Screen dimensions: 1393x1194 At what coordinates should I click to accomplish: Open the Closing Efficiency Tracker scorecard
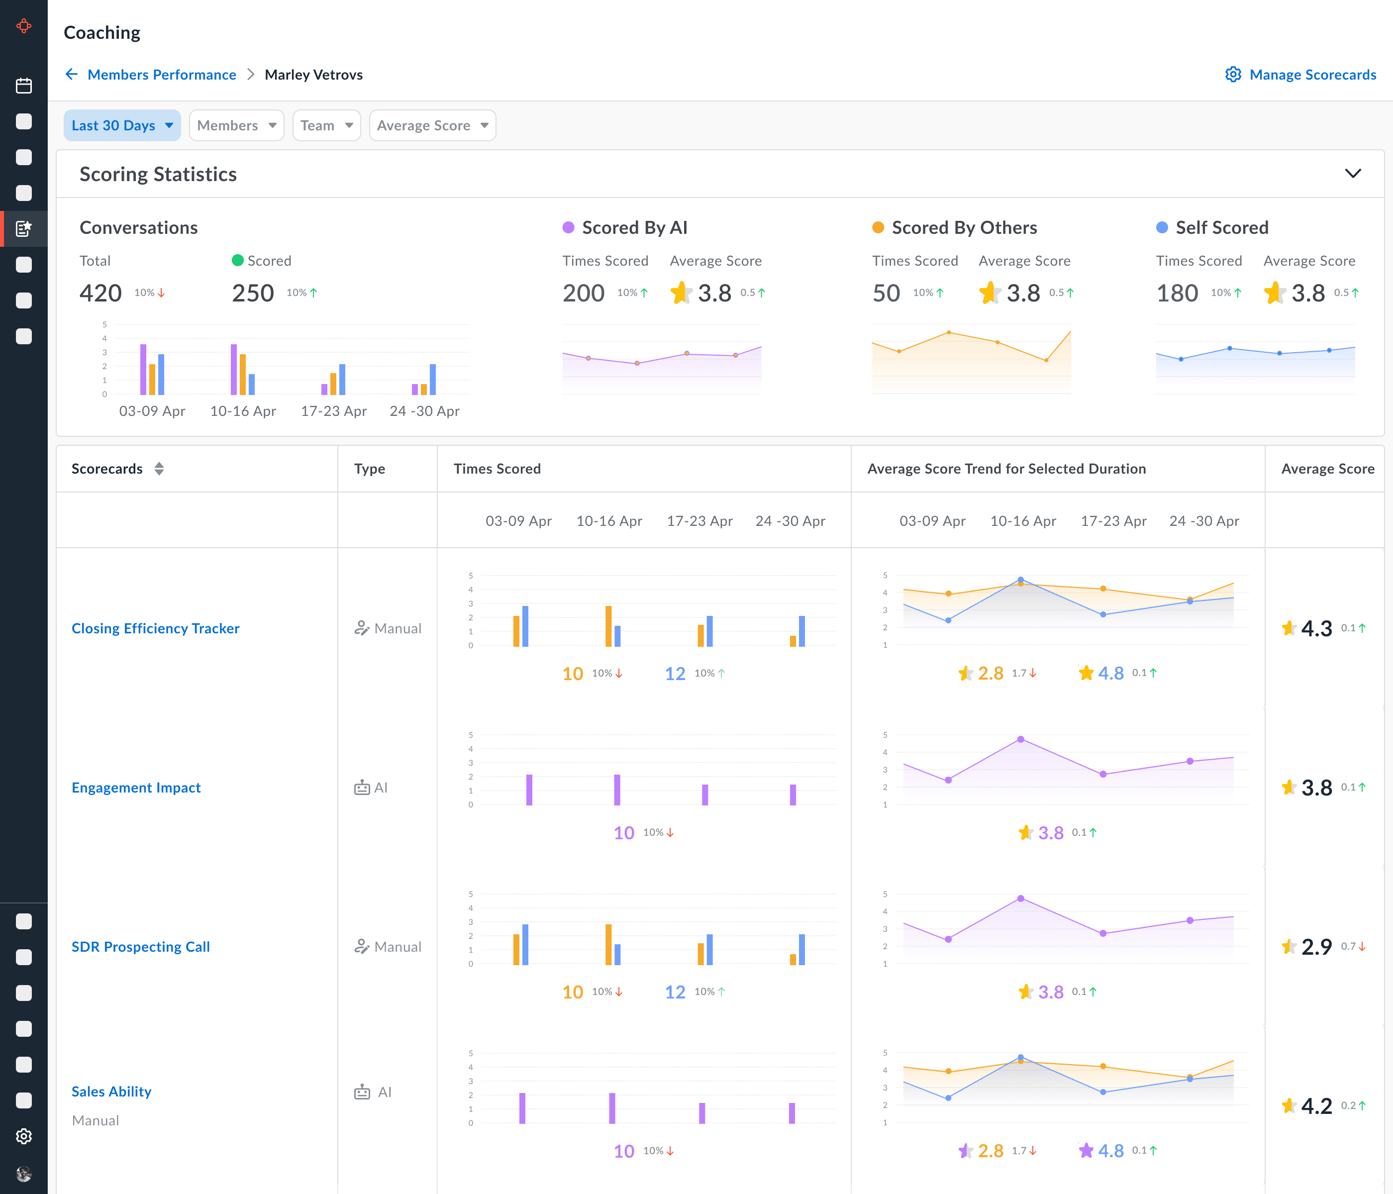(x=155, y=628)
